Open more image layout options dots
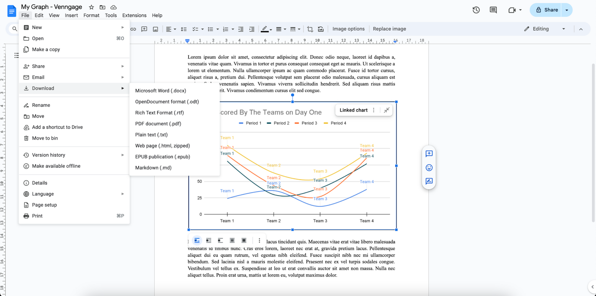596x296 pixels. pos(260,240)
